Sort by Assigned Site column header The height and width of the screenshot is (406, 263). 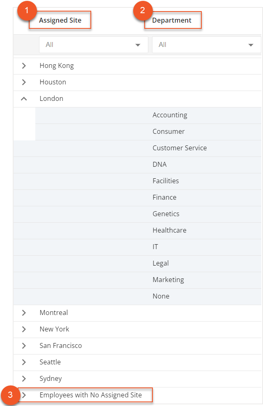point(60,21)
